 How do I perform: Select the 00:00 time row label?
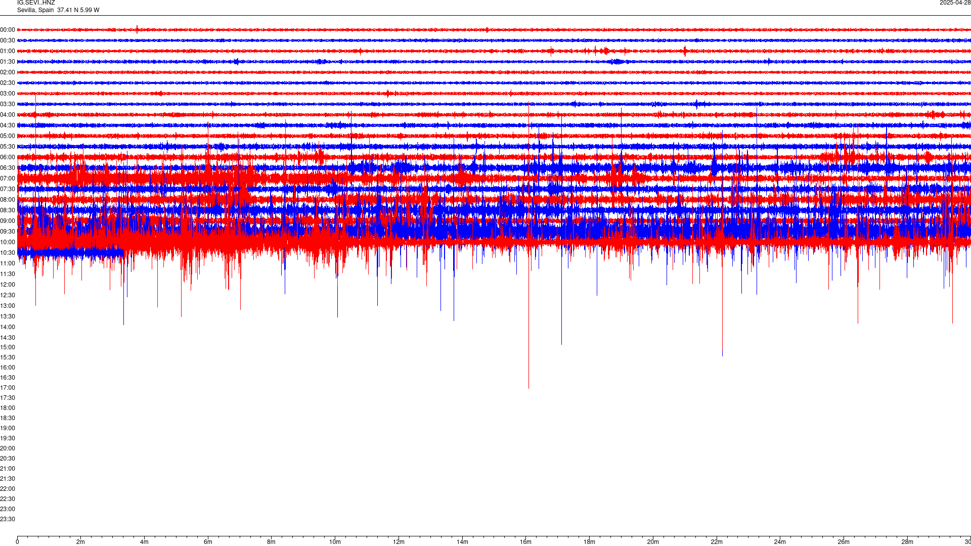8,30
